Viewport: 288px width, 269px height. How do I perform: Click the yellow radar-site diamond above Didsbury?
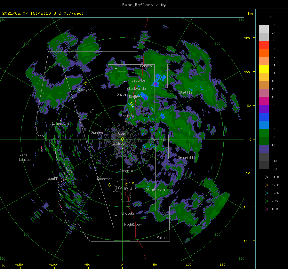[x=122, y=139]
